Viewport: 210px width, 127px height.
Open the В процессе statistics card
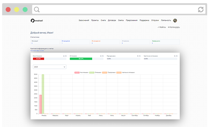[x=75, y=42]
